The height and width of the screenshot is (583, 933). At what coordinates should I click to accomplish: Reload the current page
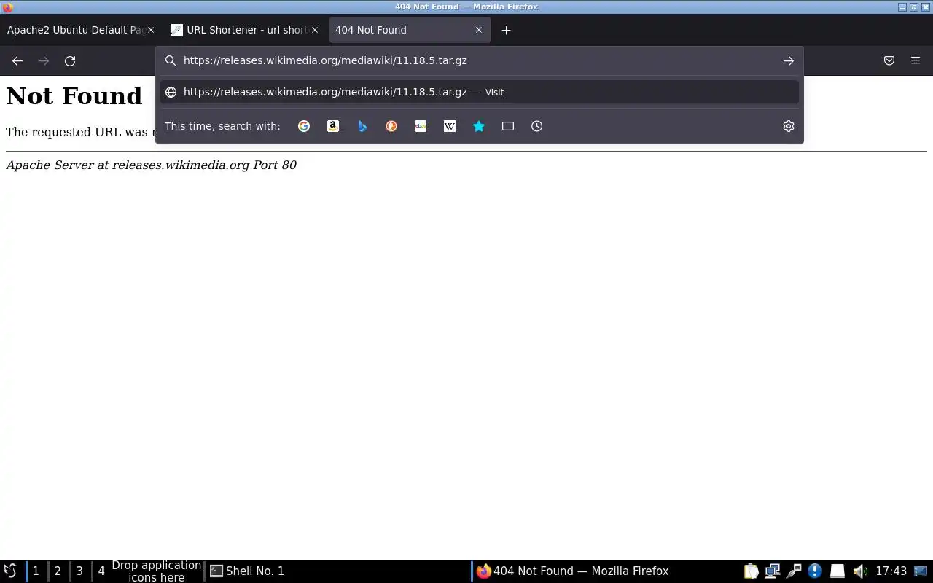[x=70, y=61]
